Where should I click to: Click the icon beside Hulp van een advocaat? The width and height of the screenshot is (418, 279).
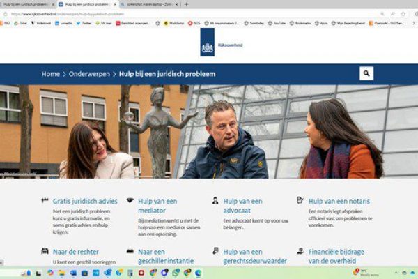(x=215, y=200)
